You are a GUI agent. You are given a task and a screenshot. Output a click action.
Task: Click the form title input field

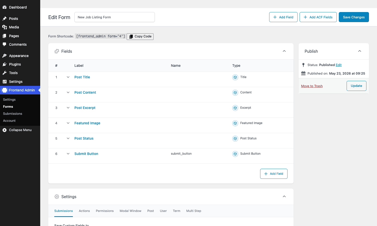pos(115,17)
